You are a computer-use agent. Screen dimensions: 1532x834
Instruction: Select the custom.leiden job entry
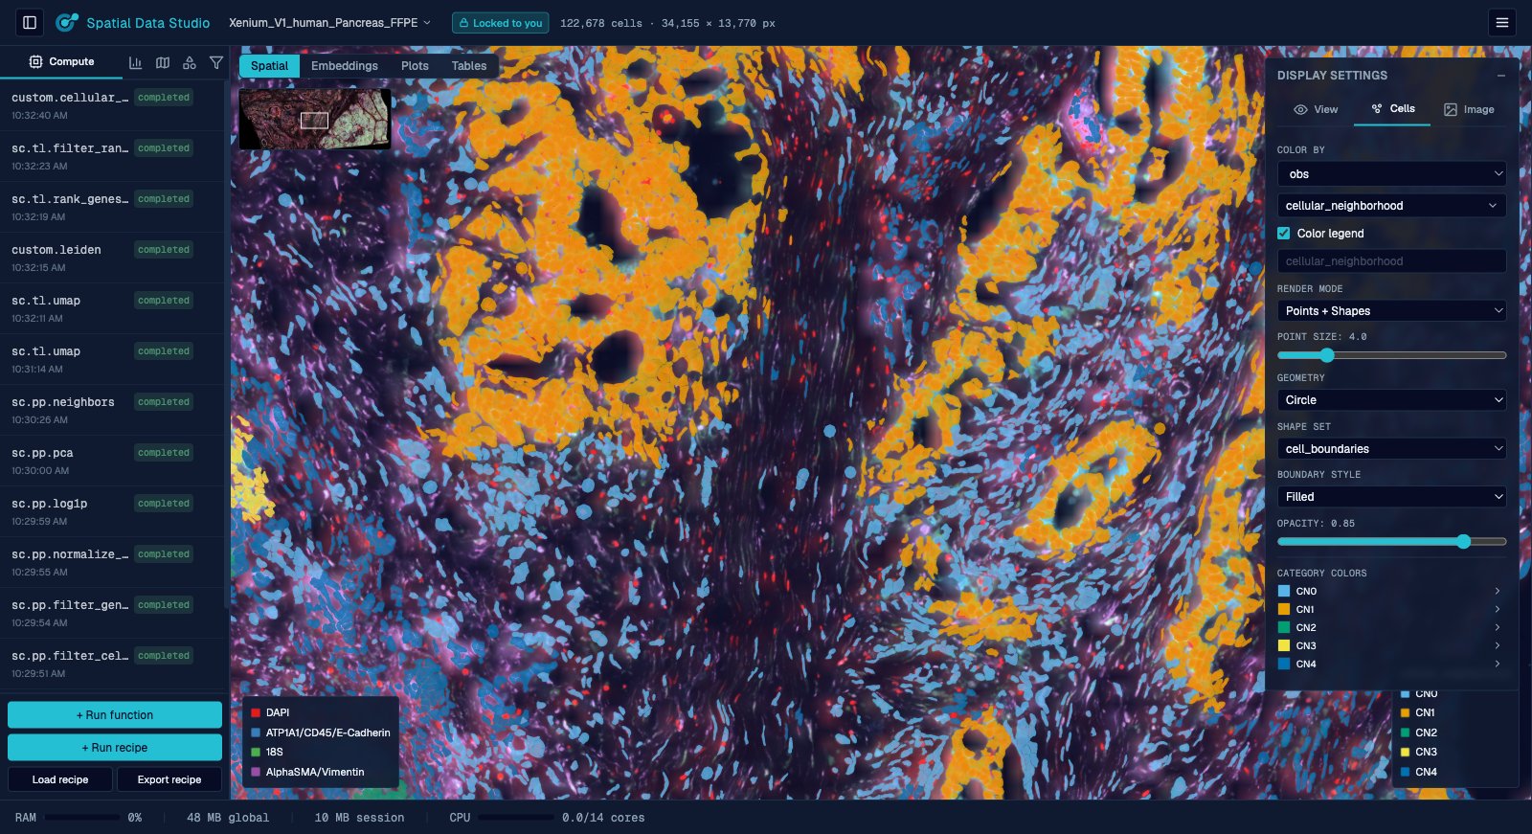click(112, 258)
